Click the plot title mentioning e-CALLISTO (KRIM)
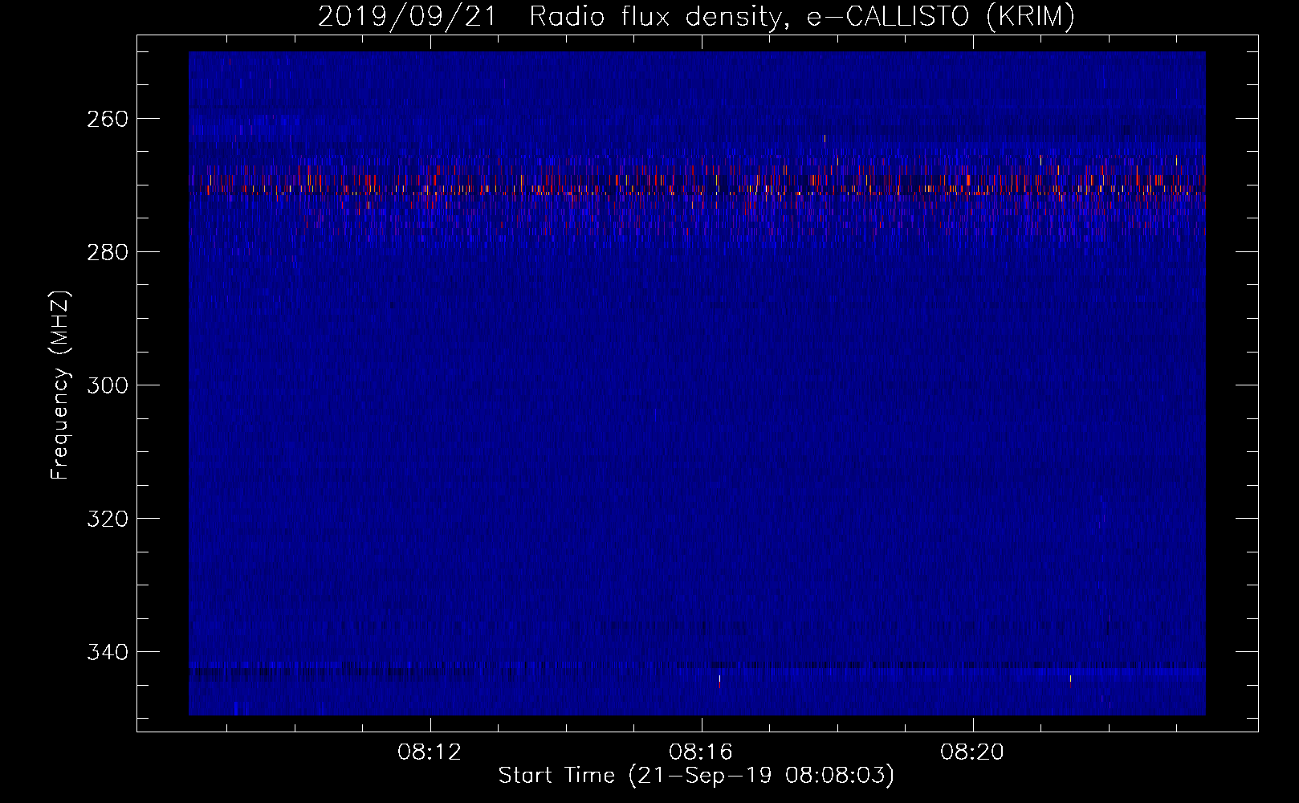Screen dimensions: 1299x803 696,16
